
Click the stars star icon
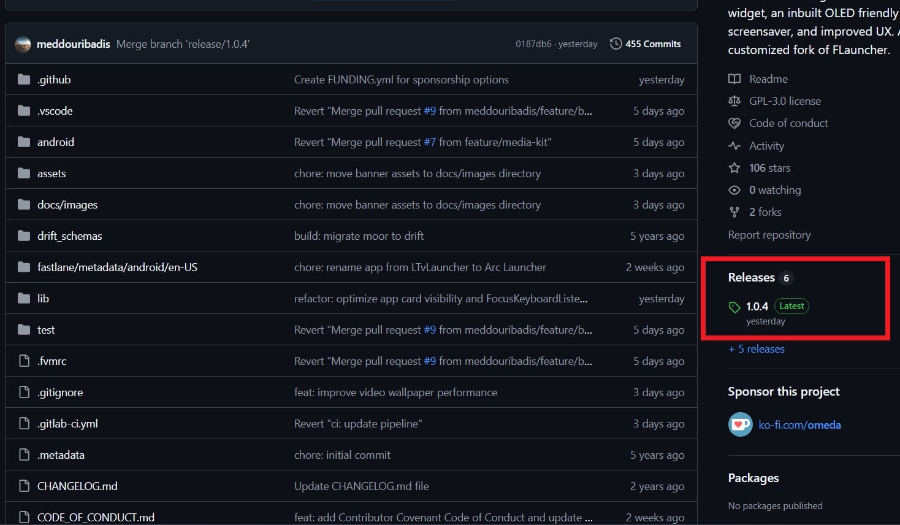(x=734, y=168)
